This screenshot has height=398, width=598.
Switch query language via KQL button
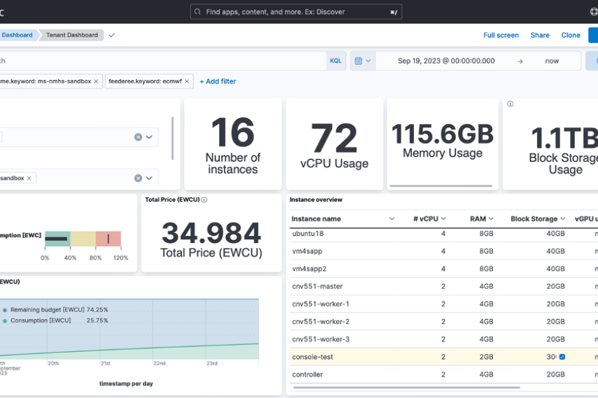[x=336, y=60]
